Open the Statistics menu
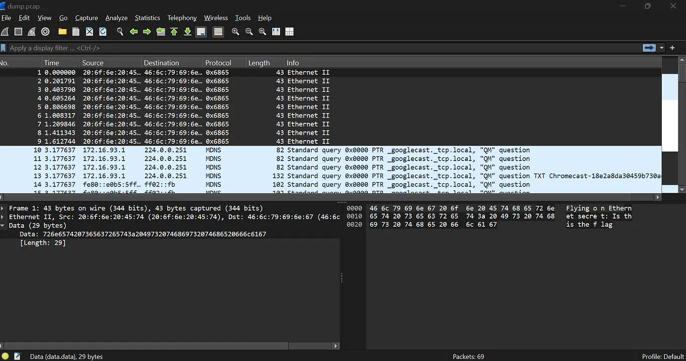This screenshot has height=361, width=686. tap(147, 18)
